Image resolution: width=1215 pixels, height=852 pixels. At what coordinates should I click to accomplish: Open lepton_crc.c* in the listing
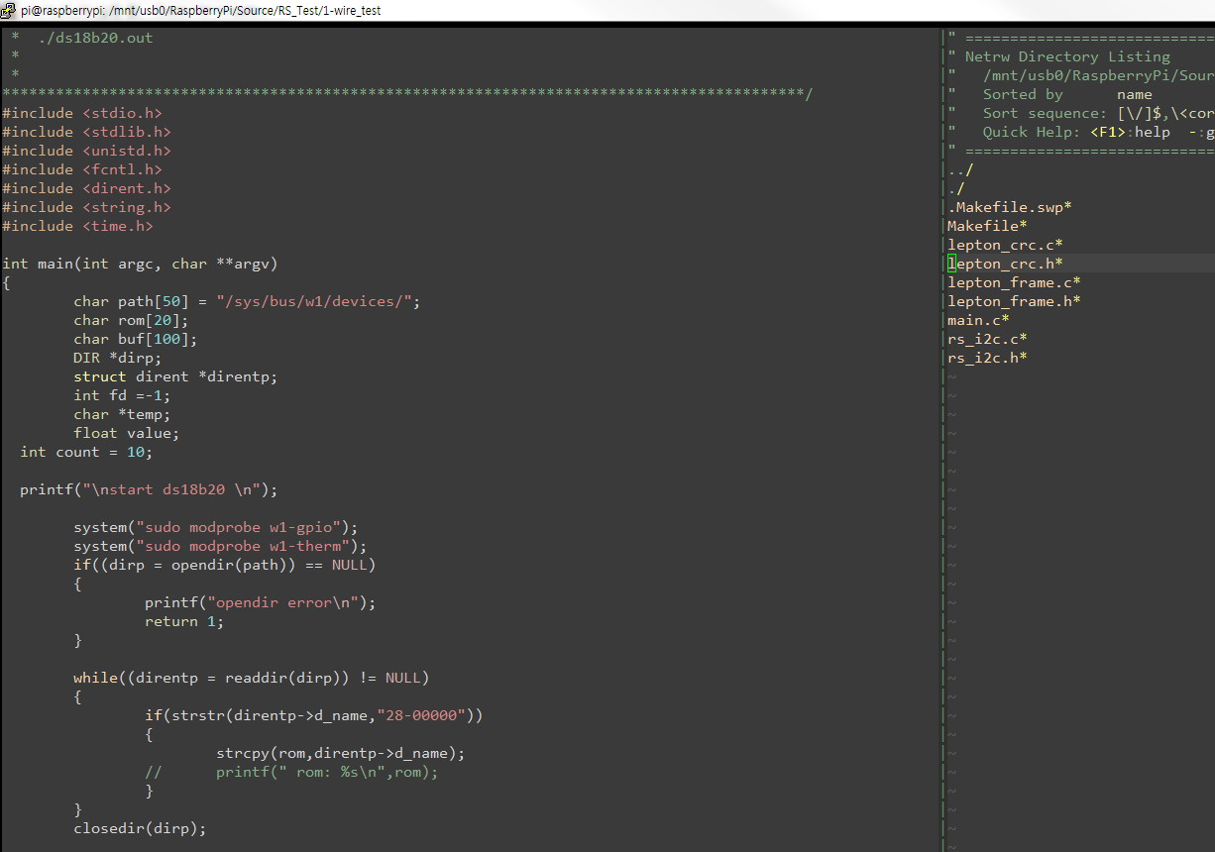(x=1005, y=245)
